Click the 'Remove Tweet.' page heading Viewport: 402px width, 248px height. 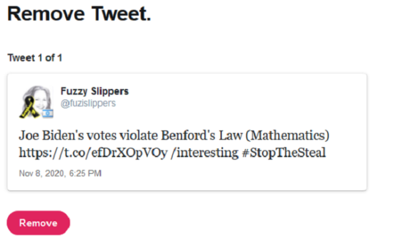(x=79, y=13)
